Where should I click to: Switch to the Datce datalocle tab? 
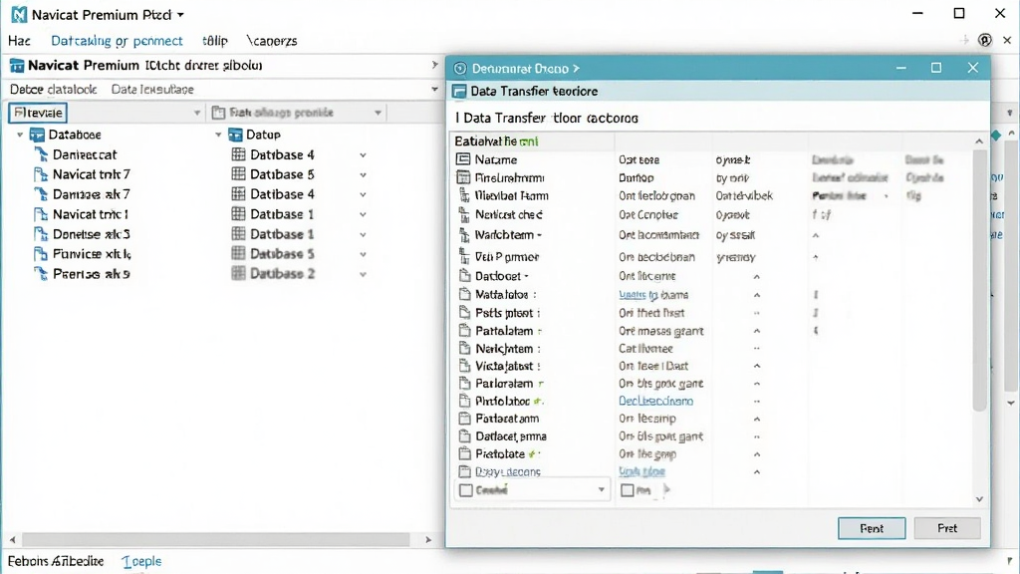coord(54,89)
